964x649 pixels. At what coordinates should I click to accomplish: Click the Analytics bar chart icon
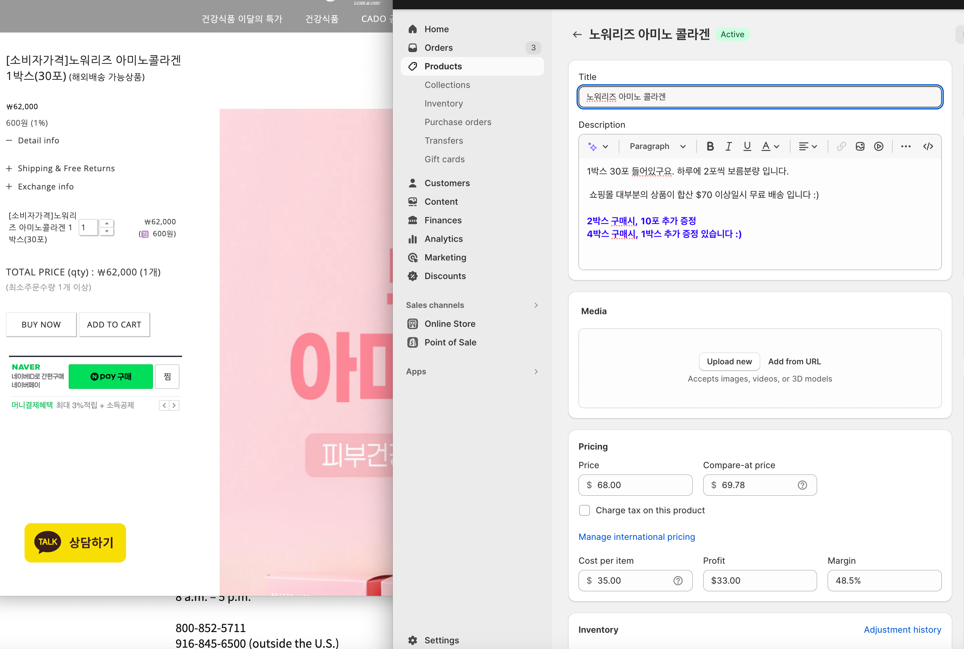[412, 239]
